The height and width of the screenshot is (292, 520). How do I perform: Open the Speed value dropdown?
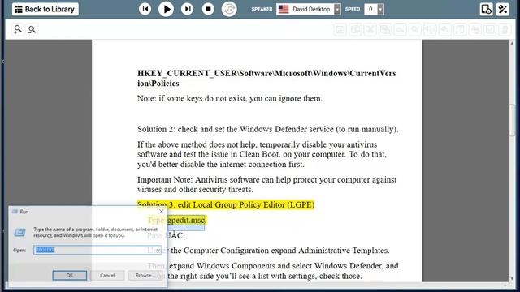click(x=374, y=9)
